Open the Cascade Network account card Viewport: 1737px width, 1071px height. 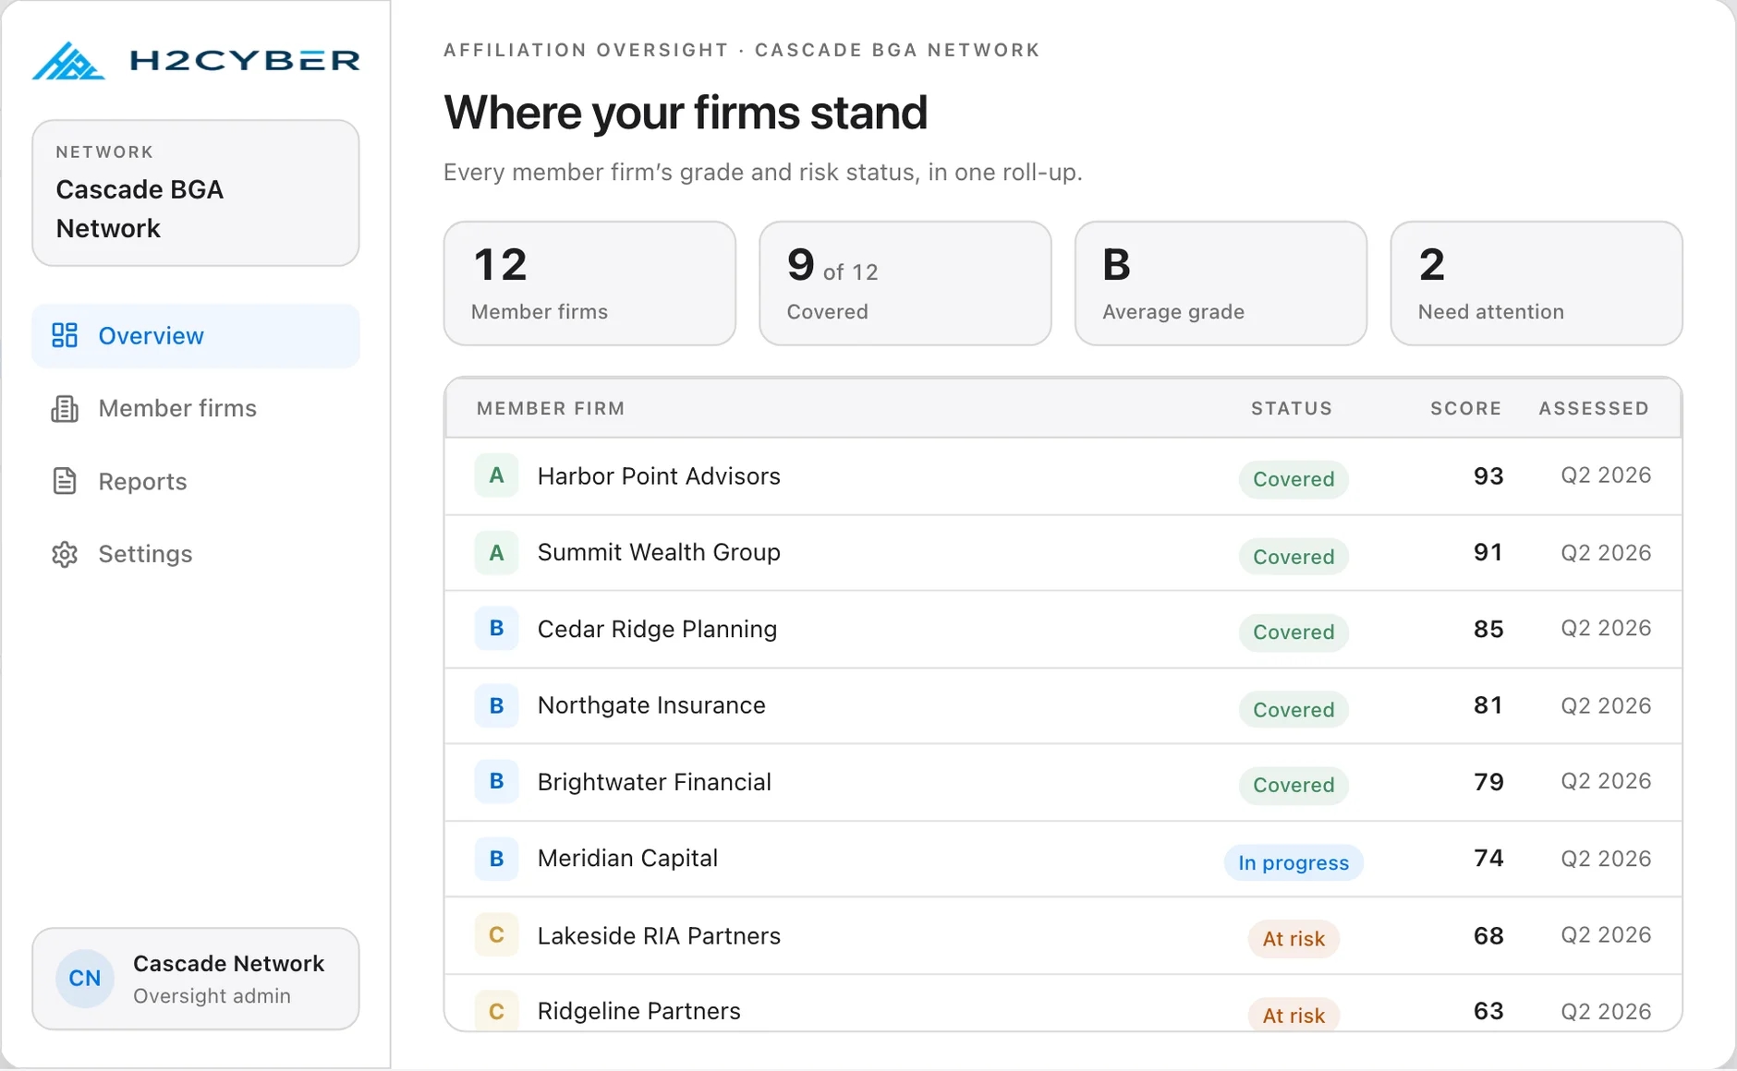click(x=196, y=979)
